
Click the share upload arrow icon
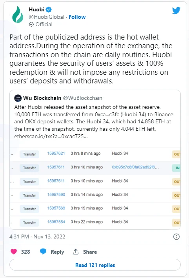point(76,251)
